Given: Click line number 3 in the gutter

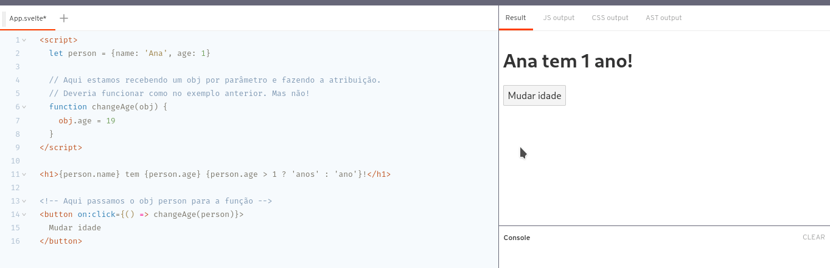Looking at the screenshot, I should pos(18,67).
